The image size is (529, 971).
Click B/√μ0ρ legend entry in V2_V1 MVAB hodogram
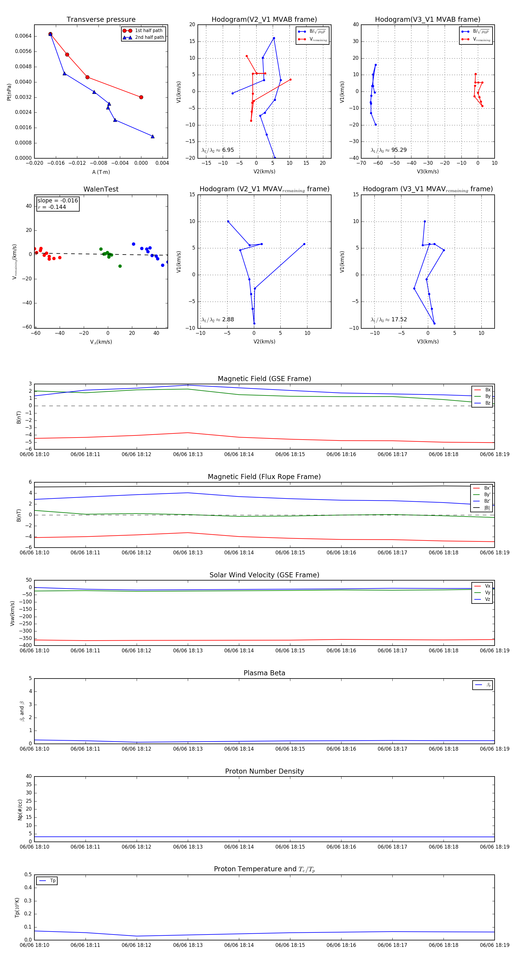pos(312,32)
